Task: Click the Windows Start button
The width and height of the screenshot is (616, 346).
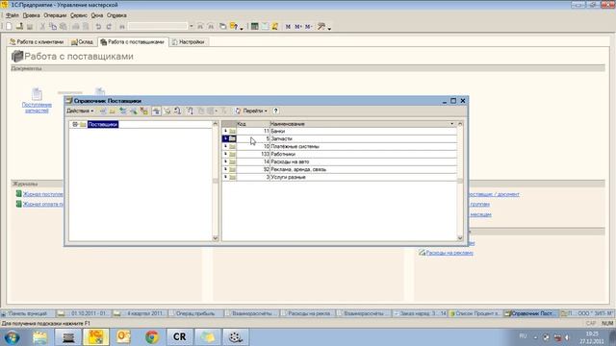Action: coord(12,337)
